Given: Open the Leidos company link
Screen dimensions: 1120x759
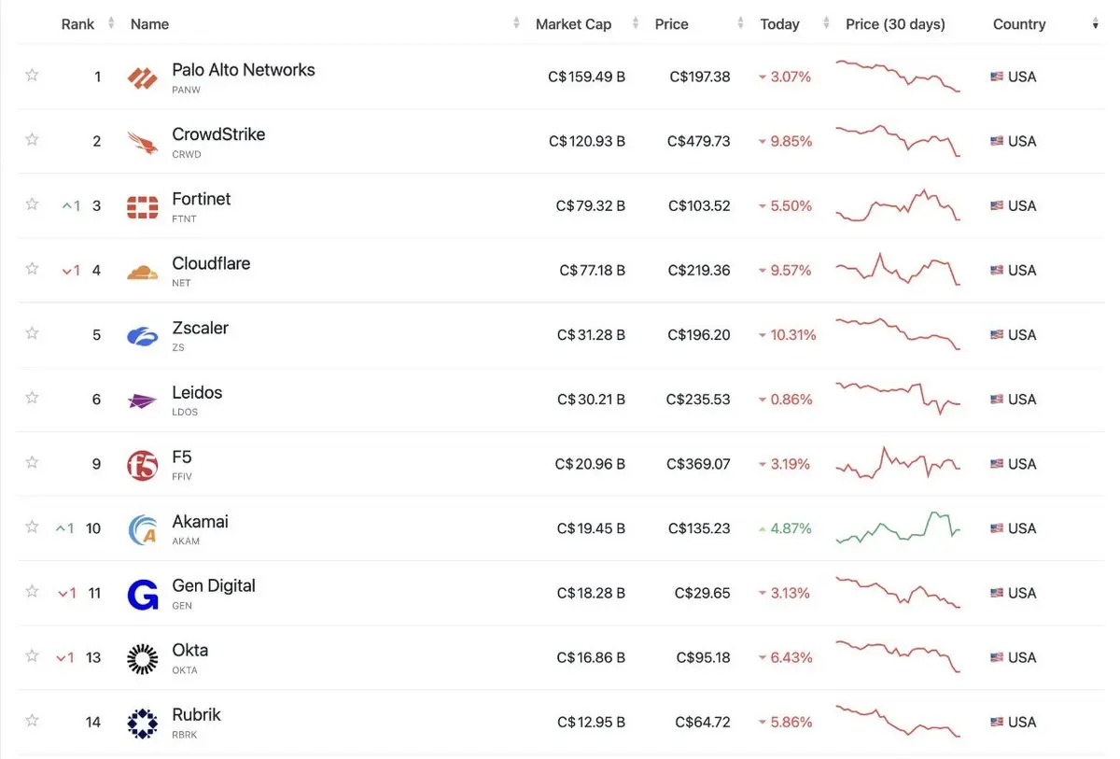Looking at the screenshot, I should [197, 393].
